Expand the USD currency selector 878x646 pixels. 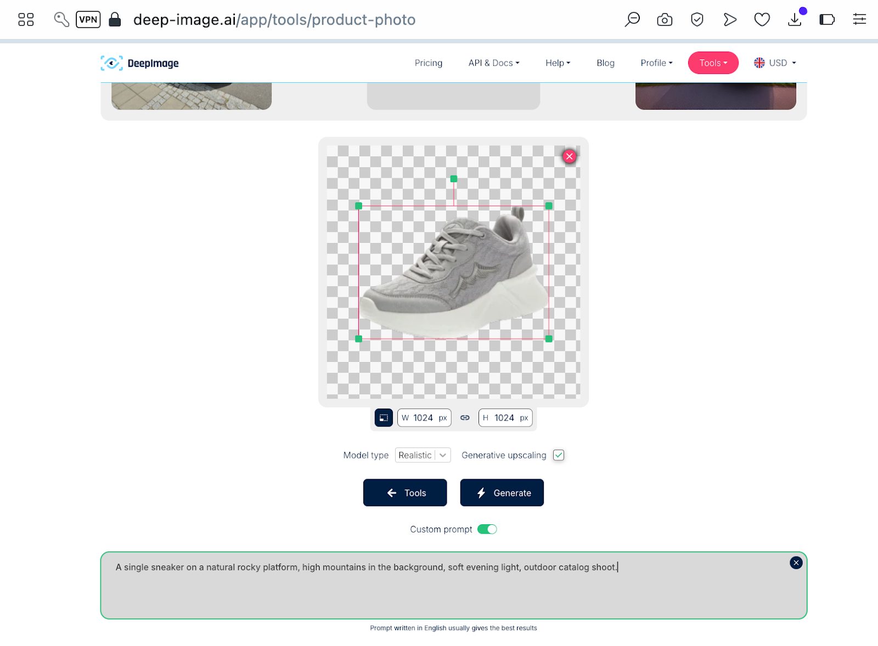775,63
